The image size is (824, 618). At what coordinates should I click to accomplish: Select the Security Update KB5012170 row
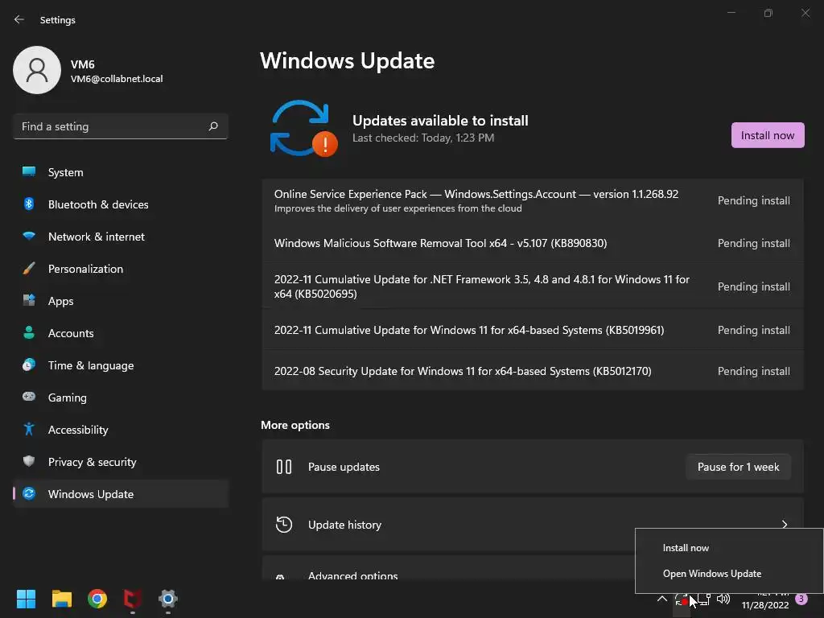tap(533, 371)
